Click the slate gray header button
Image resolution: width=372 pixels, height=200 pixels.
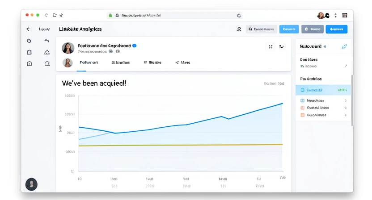(x=313, y=29)
